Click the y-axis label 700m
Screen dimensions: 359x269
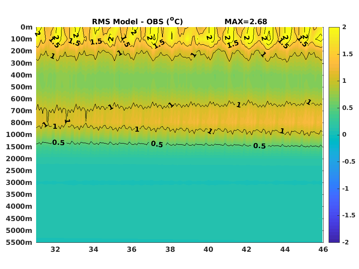click(x=22, y=111)
